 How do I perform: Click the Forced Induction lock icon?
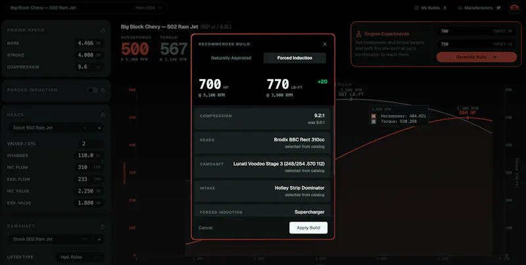tap(103, 90)
